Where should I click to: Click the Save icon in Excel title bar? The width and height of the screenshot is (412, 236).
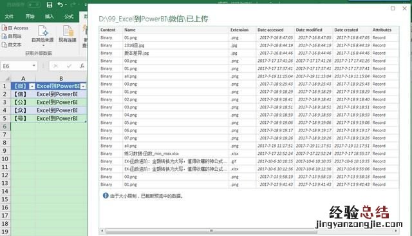(49, 5)
